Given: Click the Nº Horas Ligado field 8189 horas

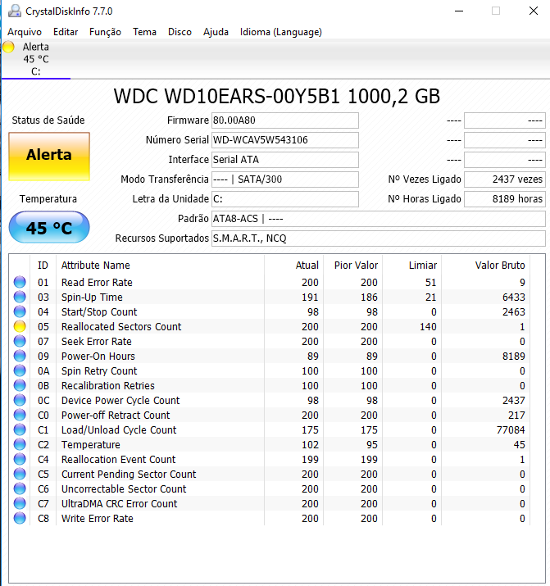Looking at the screenshot, I should pyautogui.click(x=505, y=199).
